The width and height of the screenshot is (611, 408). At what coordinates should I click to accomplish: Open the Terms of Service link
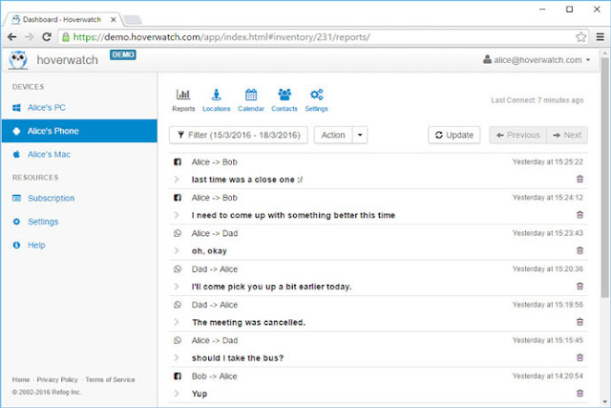[x=111, y=379]
